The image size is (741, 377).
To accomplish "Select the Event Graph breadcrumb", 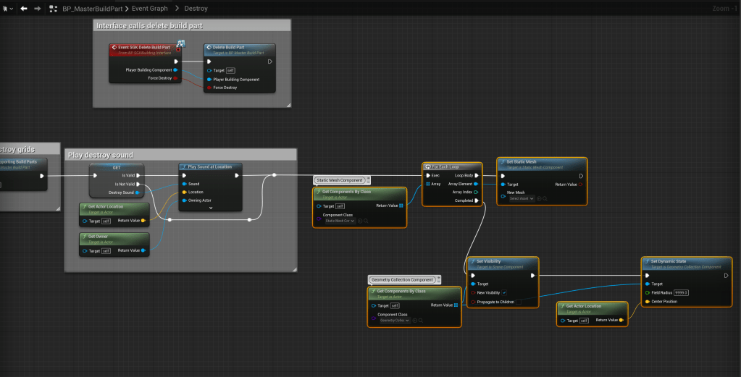I will [149, 9].
